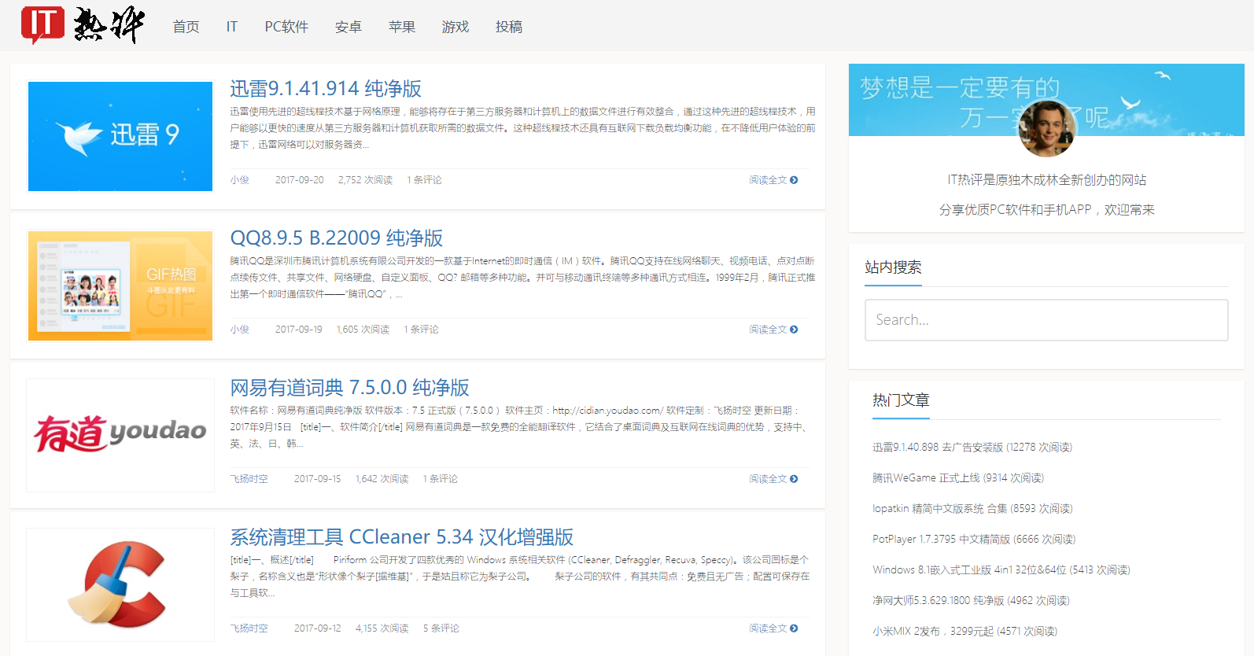
Task: Click the round avatar in the sidebar profile
Action: tap(1046, 129)
